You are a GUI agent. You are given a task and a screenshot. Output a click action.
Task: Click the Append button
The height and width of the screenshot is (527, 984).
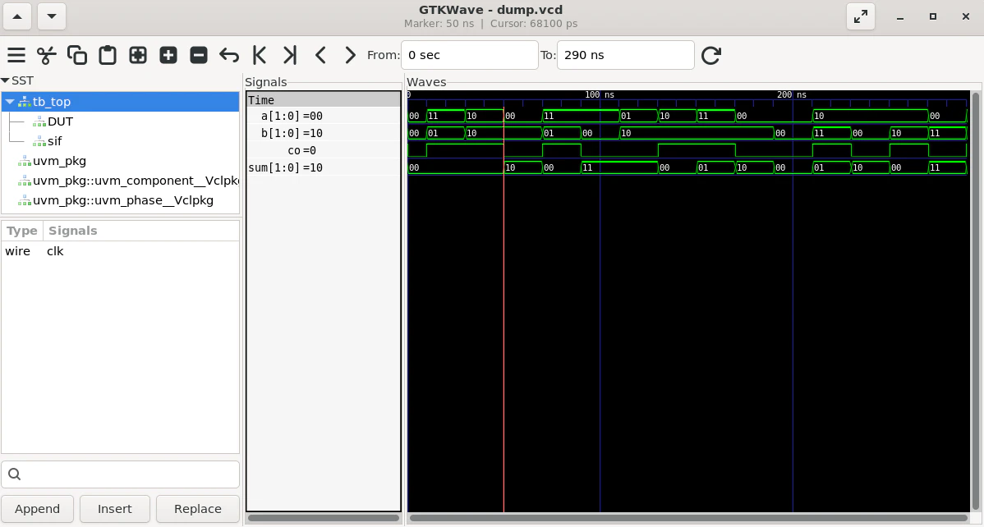click(38, 509)
